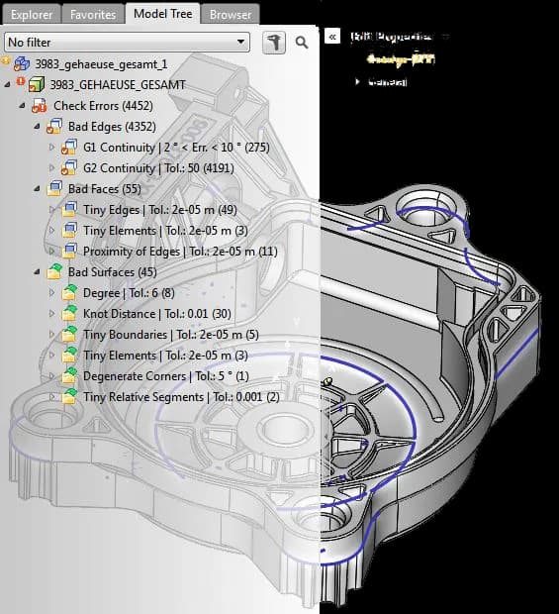The width and height of the screenshot is (559, 614).
Task: Select Knot Distance Tol. 0.01 item
Action: tap(157, 314)
